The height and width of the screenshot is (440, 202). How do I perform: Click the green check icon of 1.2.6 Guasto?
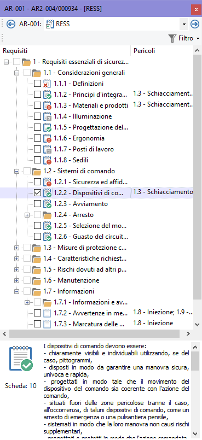(47, 237)
